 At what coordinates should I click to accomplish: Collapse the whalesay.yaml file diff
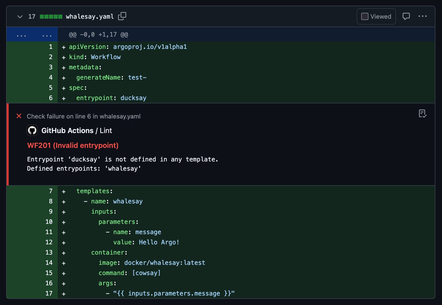20,17
